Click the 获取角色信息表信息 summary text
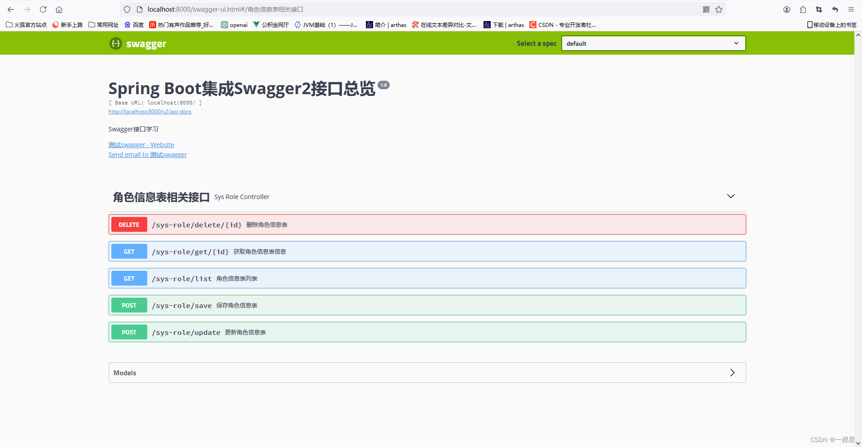Screen dimensions: 862x447 [259, 252]
